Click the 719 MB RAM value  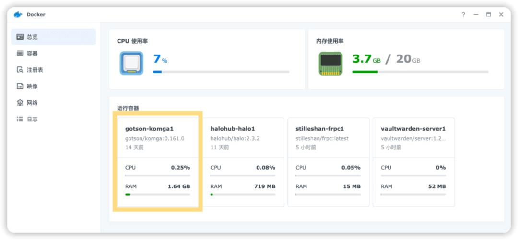[x=265, y=186]
